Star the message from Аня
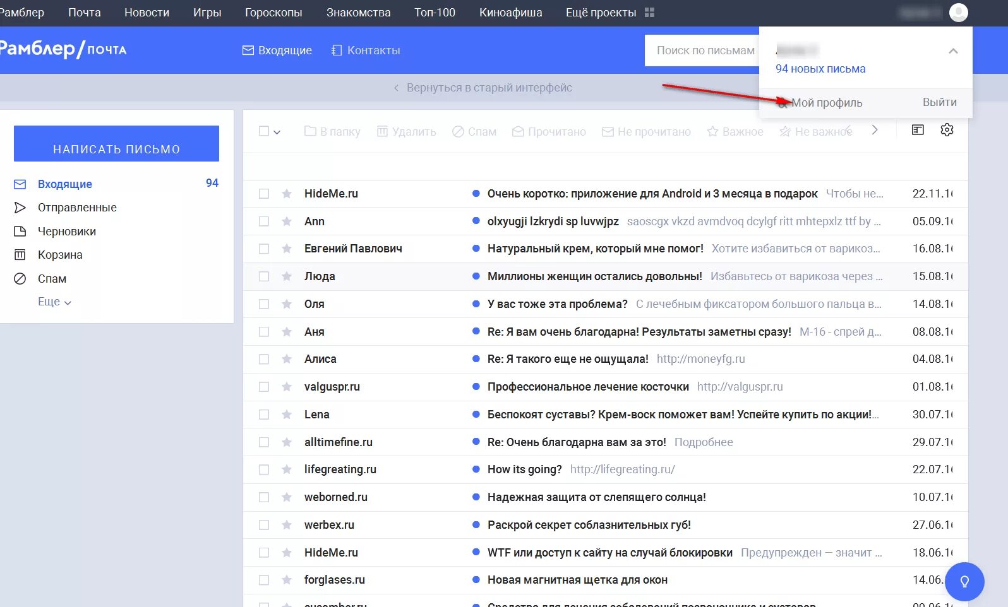This screenshot has width=1008, height=607. (x=287, y=332)
